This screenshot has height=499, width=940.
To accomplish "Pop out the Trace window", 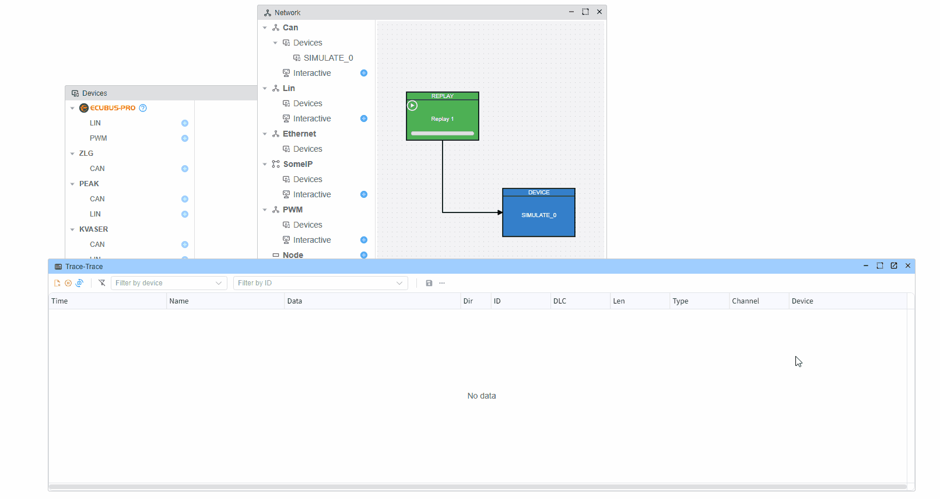I will tap(894, 266).
